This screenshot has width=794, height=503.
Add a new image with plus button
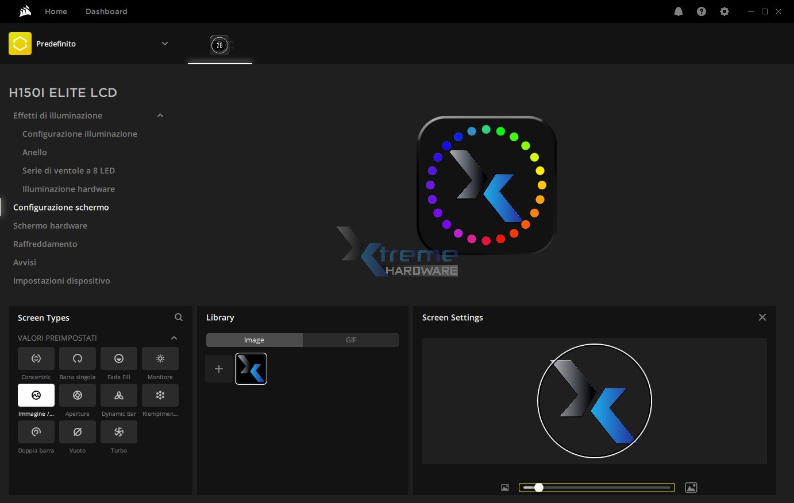pyautogui.click(x=219, y=369)
